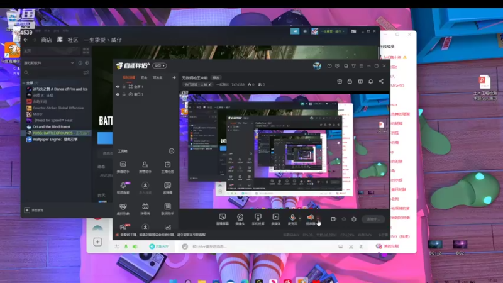Open the statistics chart tool icon
This screenshot has height=283, width=503.
coord(167,227)
